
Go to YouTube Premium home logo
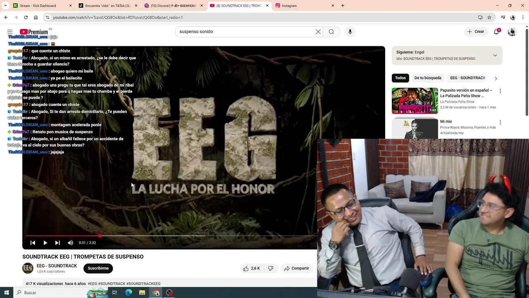[x=34, y=32]
